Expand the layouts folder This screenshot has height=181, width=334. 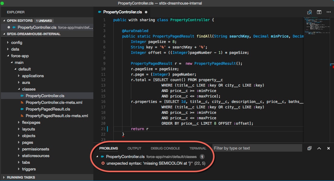pos(19,129)
